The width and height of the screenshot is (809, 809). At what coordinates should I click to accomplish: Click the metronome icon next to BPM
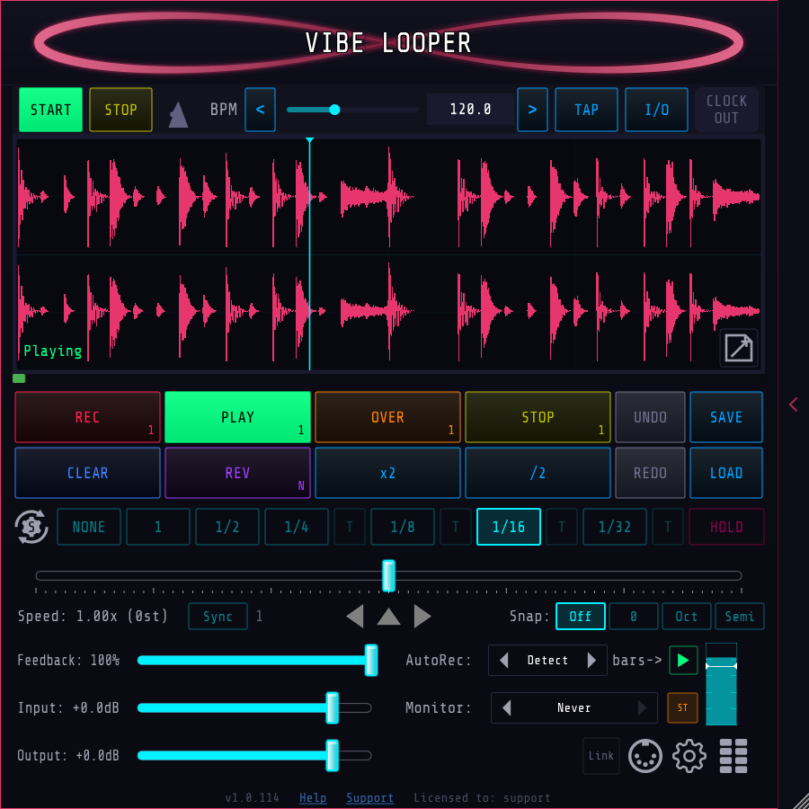(178, 114)
